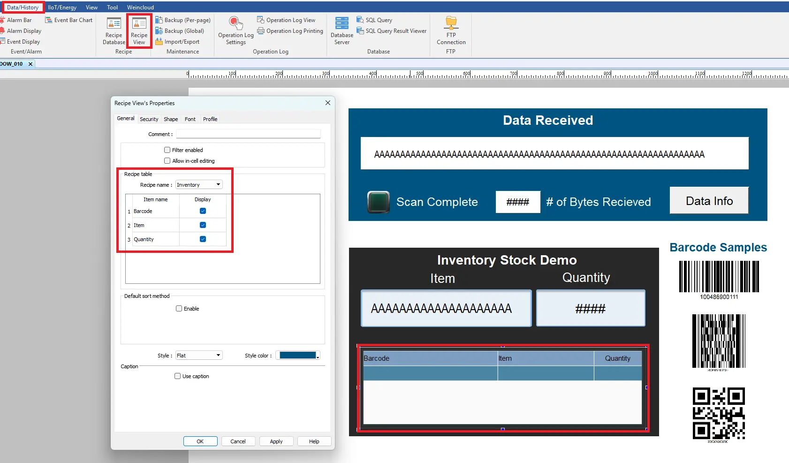Click inside the Comment text field

[248, 134]
